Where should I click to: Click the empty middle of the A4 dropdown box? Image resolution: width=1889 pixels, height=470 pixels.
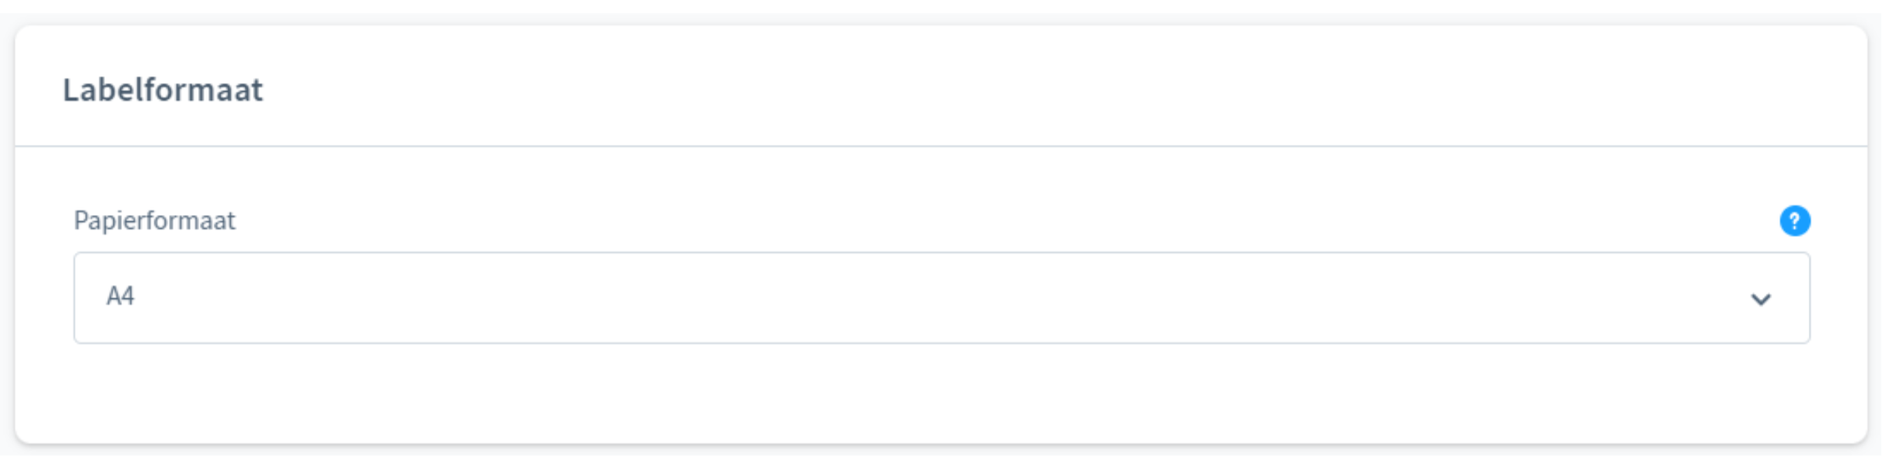tap(941, 297)
